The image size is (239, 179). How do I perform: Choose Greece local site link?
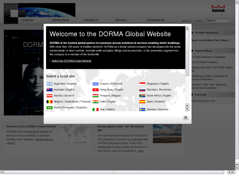[111, 84]
